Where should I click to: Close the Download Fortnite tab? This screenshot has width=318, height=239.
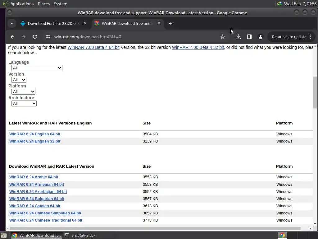coord(85,23)
